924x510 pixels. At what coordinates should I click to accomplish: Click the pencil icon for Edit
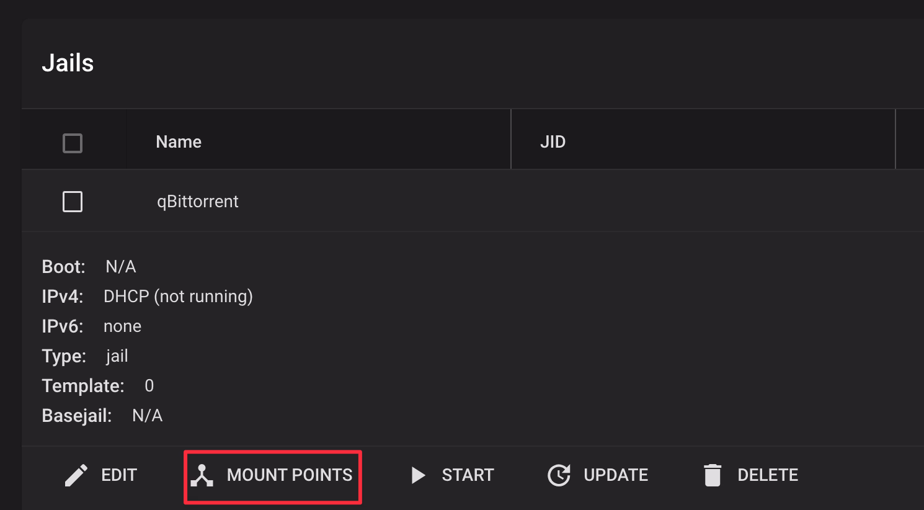(x=76, y=475)
